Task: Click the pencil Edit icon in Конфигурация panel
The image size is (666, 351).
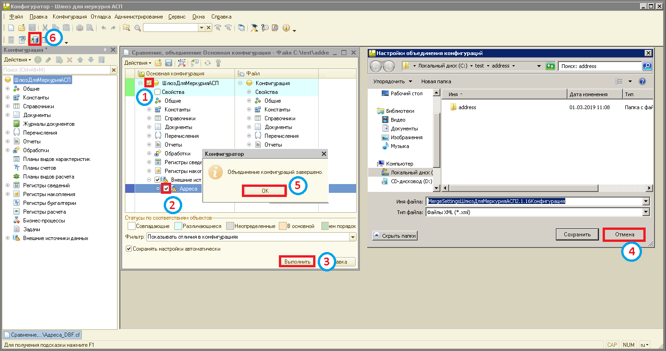Action: point(48,60)
